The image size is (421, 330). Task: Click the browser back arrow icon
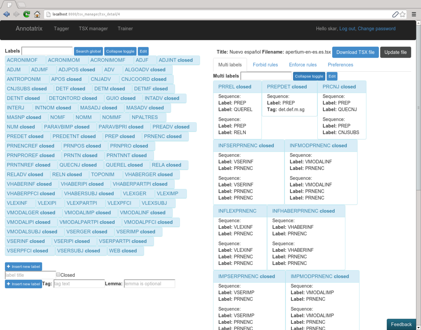pyautogui.click(x=7, y=14)
